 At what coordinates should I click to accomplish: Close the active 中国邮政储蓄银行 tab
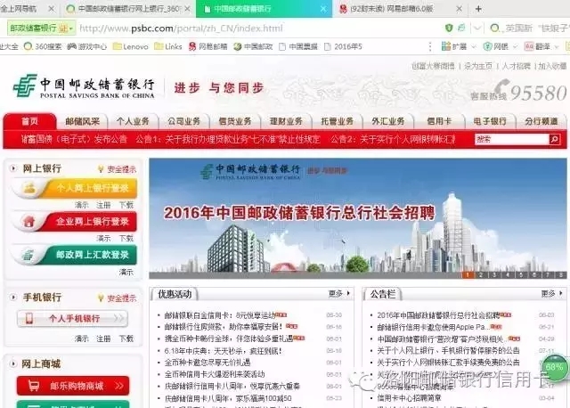click(323, 9)
